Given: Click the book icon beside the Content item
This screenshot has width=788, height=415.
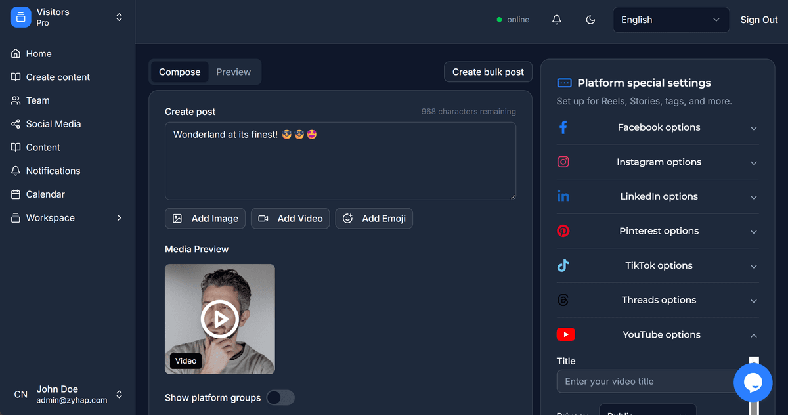Looking at the screenshot, I should click(x=16, y=147).
